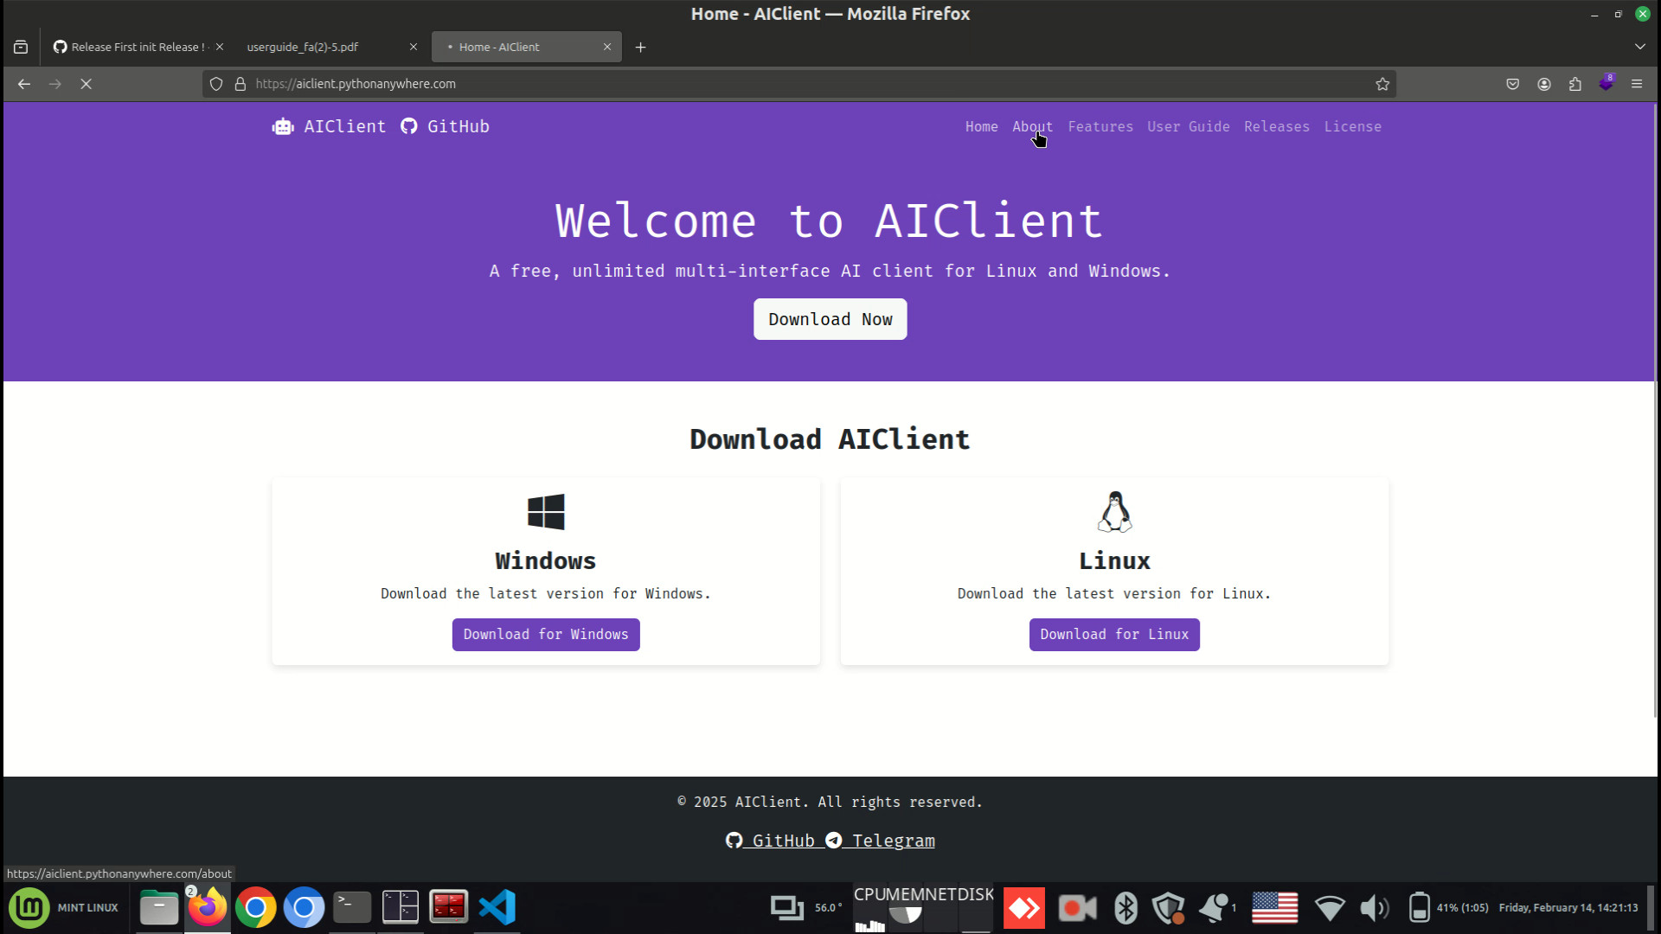Image resolution: width=1661 pixels, height=934 pixels.
Task: Click Download for Linux button
Action: click(x=1114, y=635)
